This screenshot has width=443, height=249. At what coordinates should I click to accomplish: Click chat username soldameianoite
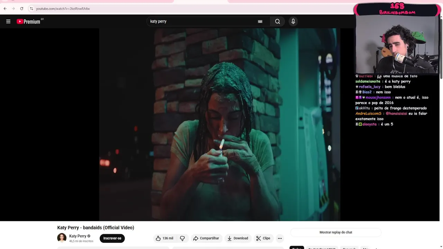368,82
